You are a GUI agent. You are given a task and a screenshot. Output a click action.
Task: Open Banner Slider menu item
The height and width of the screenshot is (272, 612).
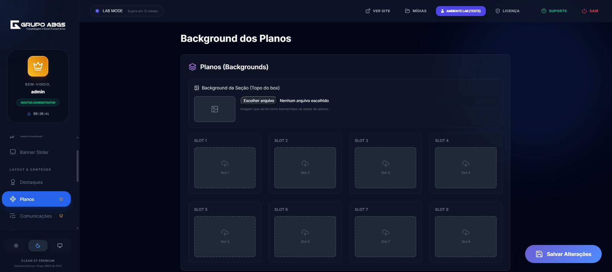(34, 152)
